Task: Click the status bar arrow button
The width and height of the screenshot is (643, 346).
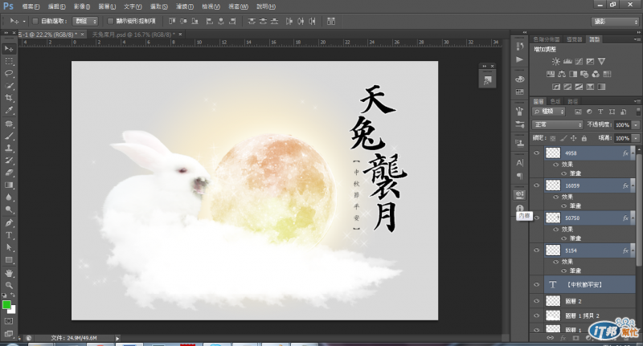Action: pyautogui.click(x=117, y=338)
